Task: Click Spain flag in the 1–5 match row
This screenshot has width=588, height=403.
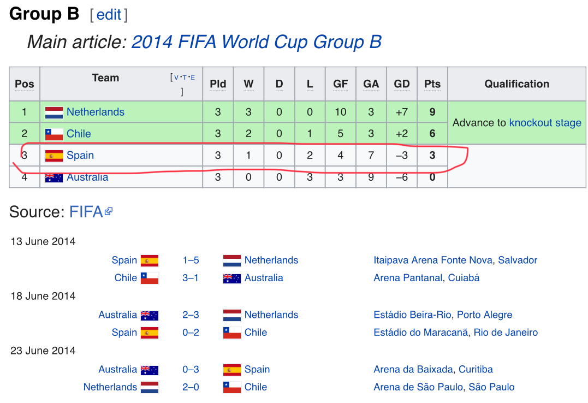Action: pos(150,260)
